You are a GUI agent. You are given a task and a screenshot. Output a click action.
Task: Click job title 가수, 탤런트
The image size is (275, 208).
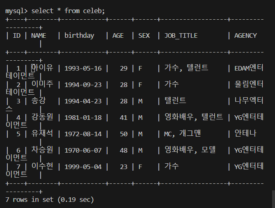[186, 68]
